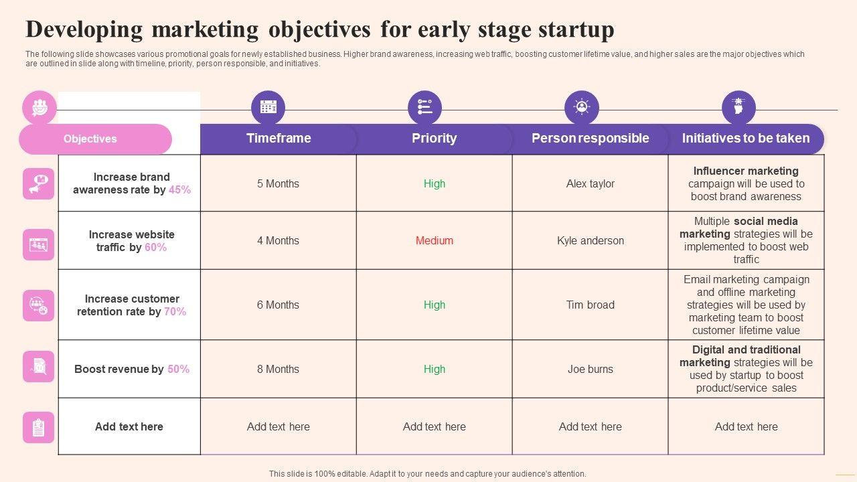Click the calendar icon above Timeframe
This screenshot has height=482, width=857.
pyautogui.click(x=268, y=107)
